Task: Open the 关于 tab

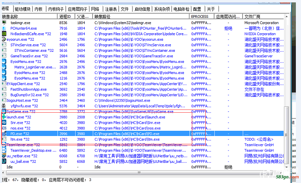Action: point(211,9)
